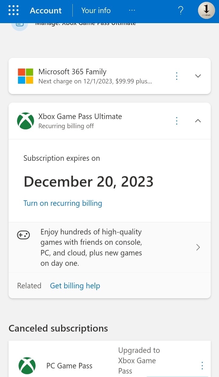219x377 pixels.
Task: Show more navigation items via ellipsis
Action: coord(132,10)
